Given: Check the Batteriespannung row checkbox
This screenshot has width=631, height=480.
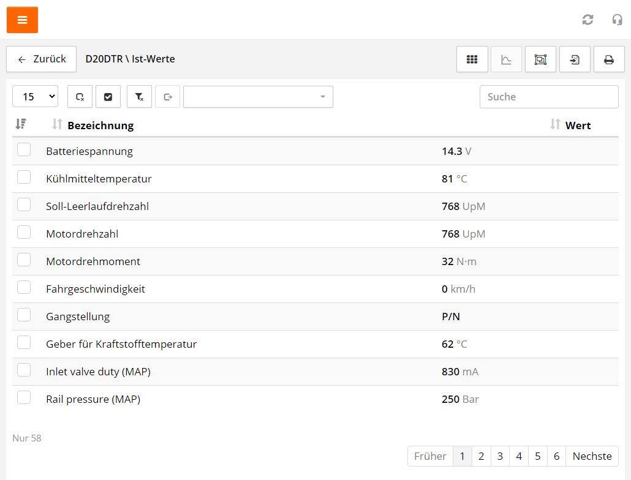Looking at the screenshot, I should pyautogui.click(x=24, y=150).
